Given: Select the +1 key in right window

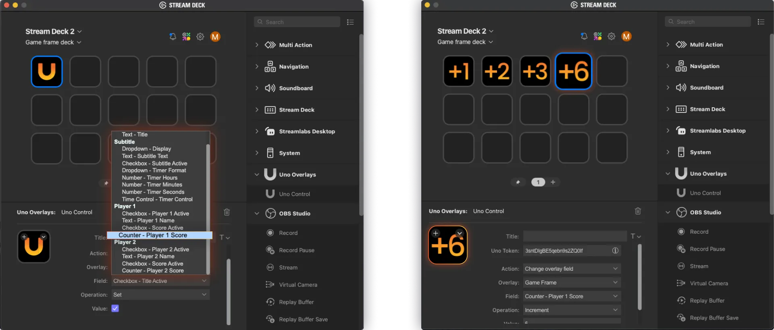Looking at the screenshot, I should [x=458, y=71].
